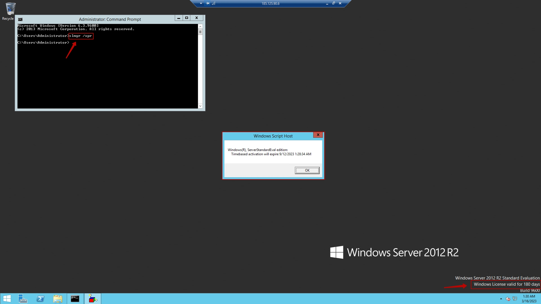Image resolution: width=541 pixels, height=304 pixels.
Task: Click the 185.125.90.6 connection bar title
Action: (x=270, y=4)
